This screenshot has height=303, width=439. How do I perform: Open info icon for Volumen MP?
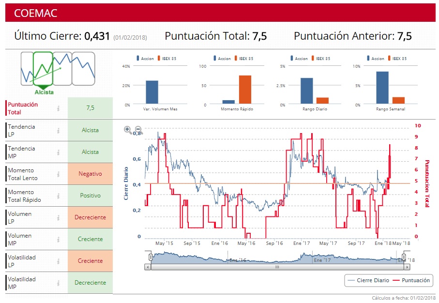[x=58, y=240]
